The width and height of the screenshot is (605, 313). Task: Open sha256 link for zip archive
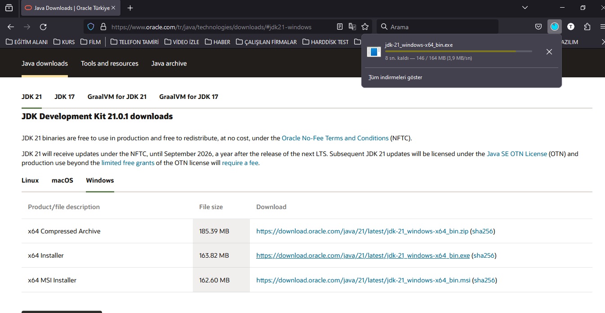pos(483,231)
